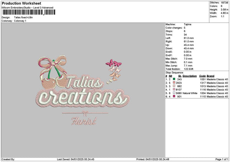Screen dimensions: 230x162
Task: Click the green thread color swatch
Action: coord(174,79)
